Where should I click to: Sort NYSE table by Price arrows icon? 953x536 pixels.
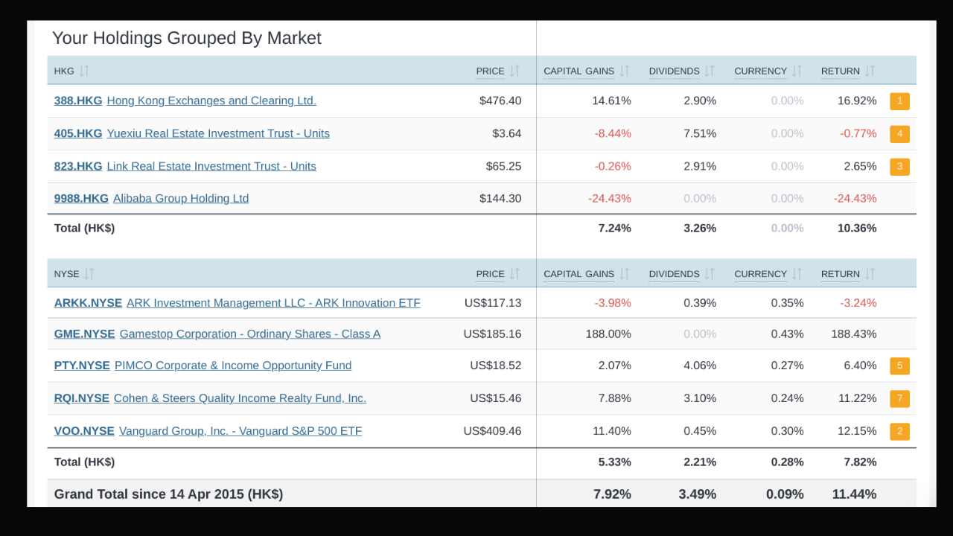coord(514,274)
